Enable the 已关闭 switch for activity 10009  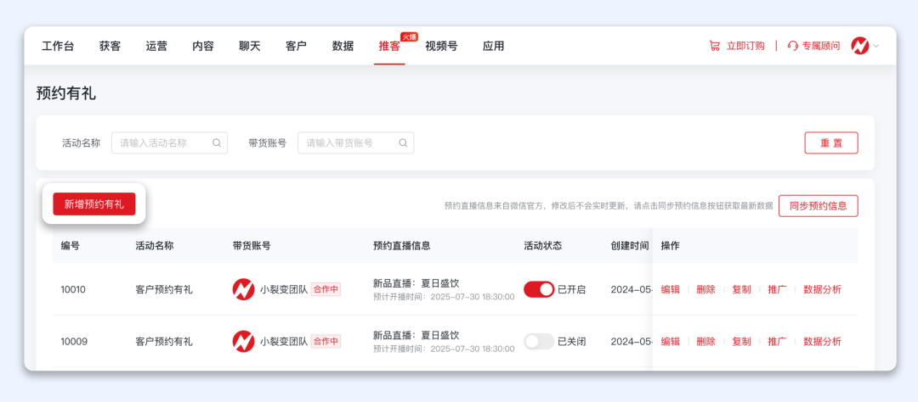[x=538, y=341]
